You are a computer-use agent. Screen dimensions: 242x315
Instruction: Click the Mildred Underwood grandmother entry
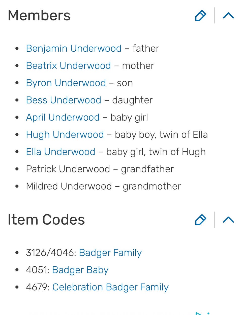tap(103, 186)
